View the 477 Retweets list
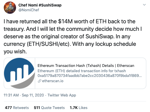 click(17, 108)
